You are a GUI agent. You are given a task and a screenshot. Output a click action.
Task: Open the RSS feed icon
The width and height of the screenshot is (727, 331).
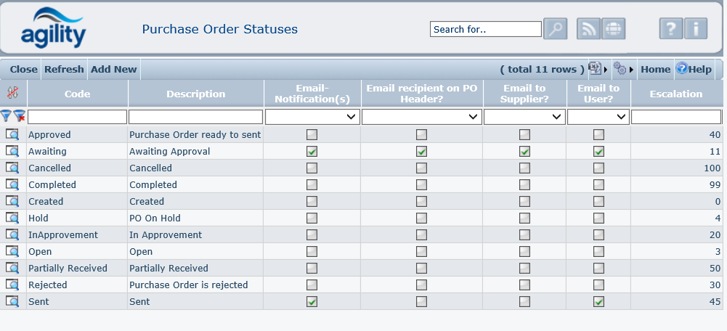[x=588, y=29]
